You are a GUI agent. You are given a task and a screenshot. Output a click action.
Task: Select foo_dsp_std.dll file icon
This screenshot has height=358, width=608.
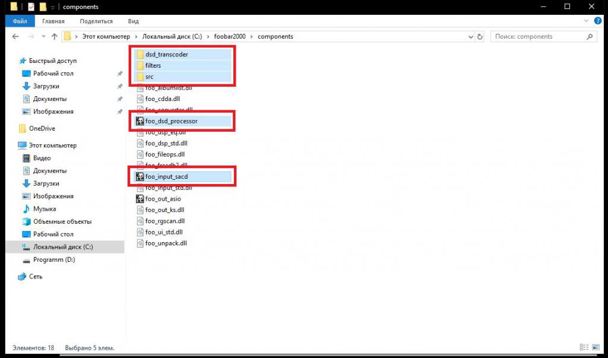[140, 143]
